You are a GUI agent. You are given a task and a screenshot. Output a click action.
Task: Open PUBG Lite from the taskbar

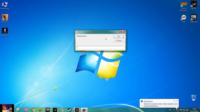[x=47, y=110]
